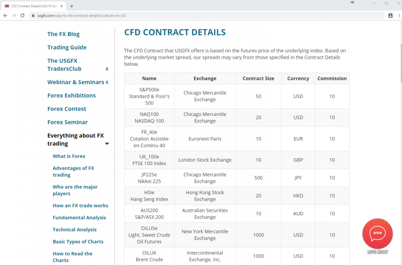The height and width of the screenshot is (265, 402).
Task: Go to Forex Exhibitions
Action: 71,95
